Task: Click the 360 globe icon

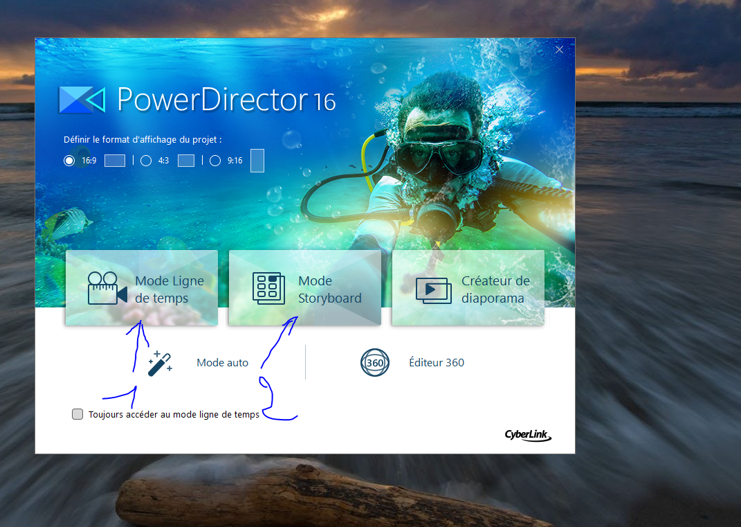Action: point(375,363)
